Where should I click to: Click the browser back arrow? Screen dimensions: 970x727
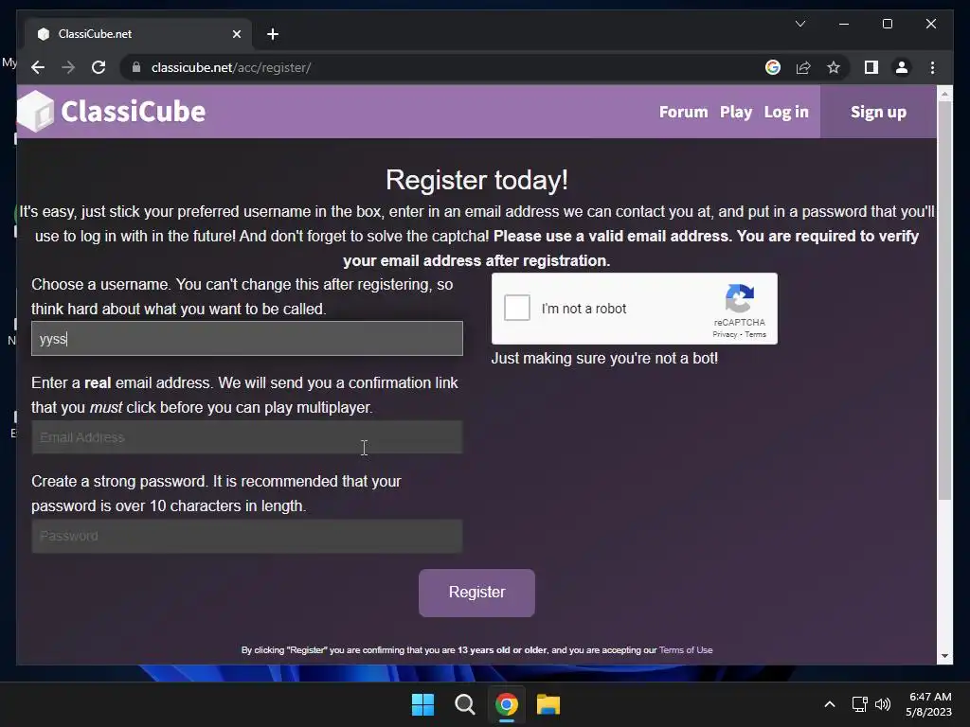(38, 67)
